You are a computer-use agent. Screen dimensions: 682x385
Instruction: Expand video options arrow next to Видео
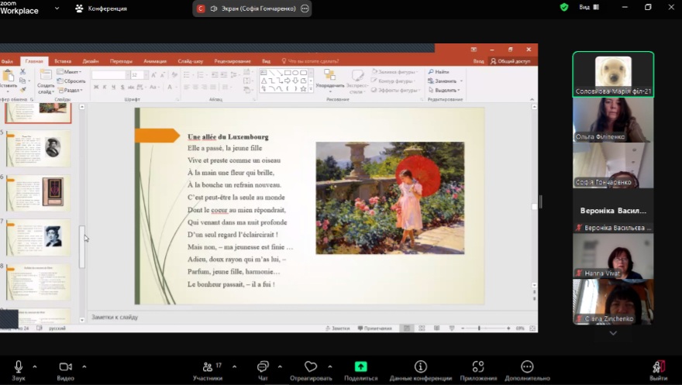84,366
